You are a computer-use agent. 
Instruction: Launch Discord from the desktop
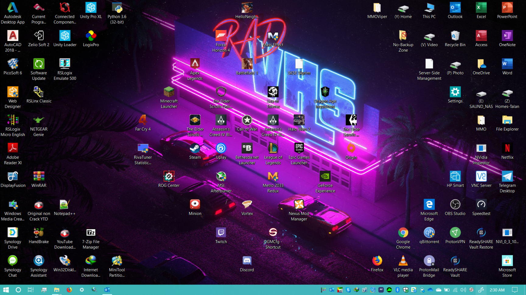coord(247,264)
